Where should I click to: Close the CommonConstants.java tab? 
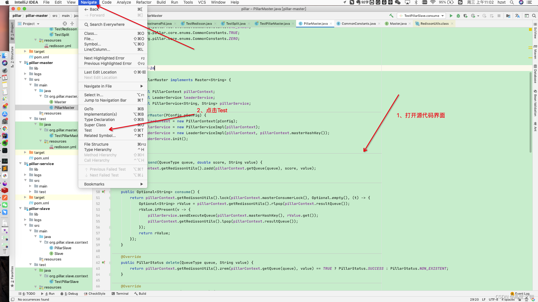click(x=379, y=24)
